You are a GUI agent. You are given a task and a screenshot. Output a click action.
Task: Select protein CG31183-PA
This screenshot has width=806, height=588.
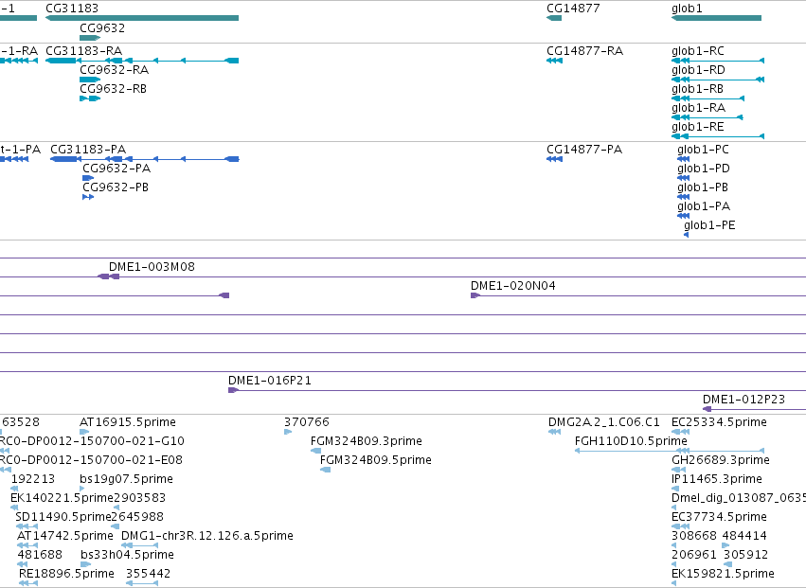88,150
